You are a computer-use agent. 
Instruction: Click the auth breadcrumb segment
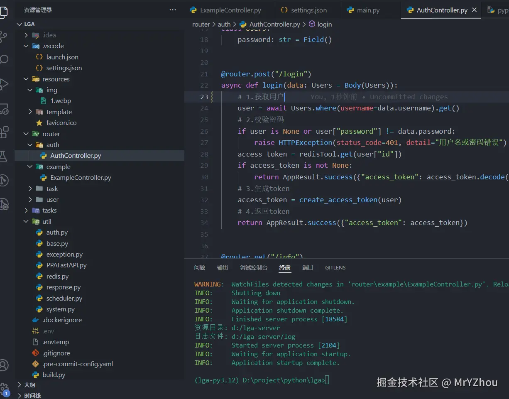tap(224, 24)
